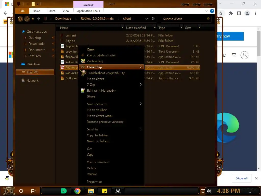Select This PC in sidebar
This screenshot has height=196, width=261.
(x=35, y=72)
